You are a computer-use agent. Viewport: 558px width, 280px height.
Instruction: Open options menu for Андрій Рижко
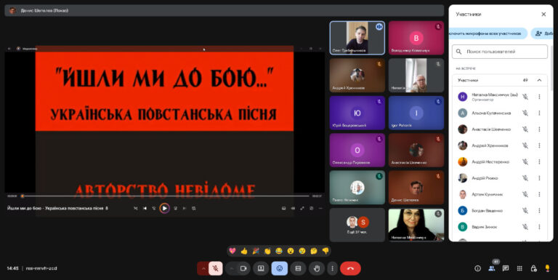pos(539,177)
